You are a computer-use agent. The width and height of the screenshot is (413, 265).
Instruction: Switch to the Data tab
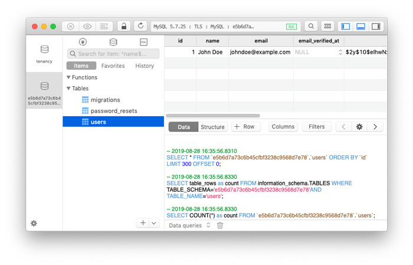(x=183, y=127)
